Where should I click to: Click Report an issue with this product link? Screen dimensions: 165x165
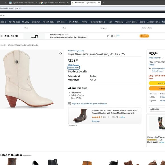point(89,104)
